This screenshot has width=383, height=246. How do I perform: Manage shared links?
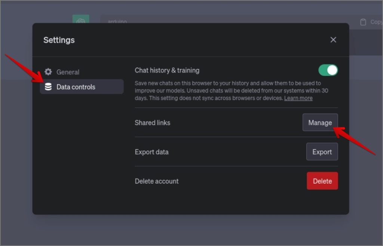point(320,122)
